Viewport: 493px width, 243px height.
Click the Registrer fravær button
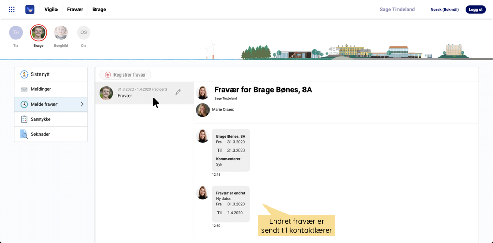click(125, 75)
